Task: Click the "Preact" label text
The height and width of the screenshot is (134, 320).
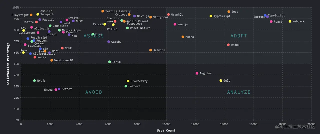Action: pyautogui.click(x=71, y=32)
